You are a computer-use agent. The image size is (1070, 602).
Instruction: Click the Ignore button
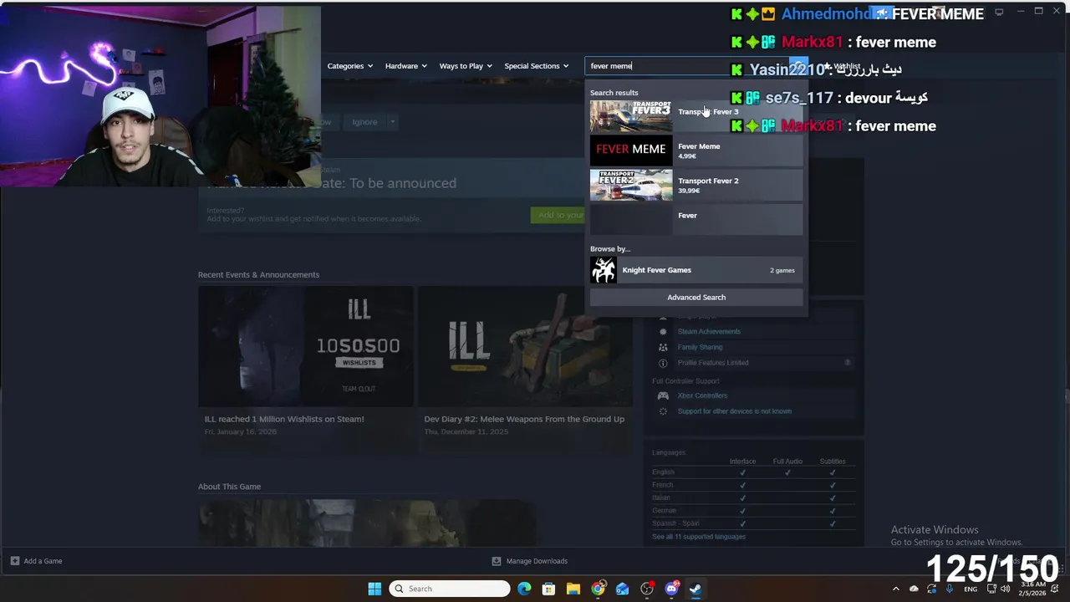click(364, 122)
